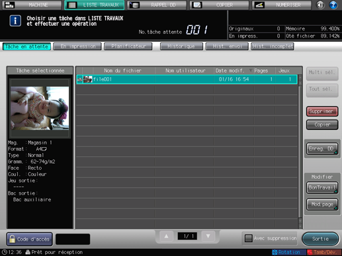Screen dimensions: 342x256
Task: Click the En impress. counter
Action: 255,36
